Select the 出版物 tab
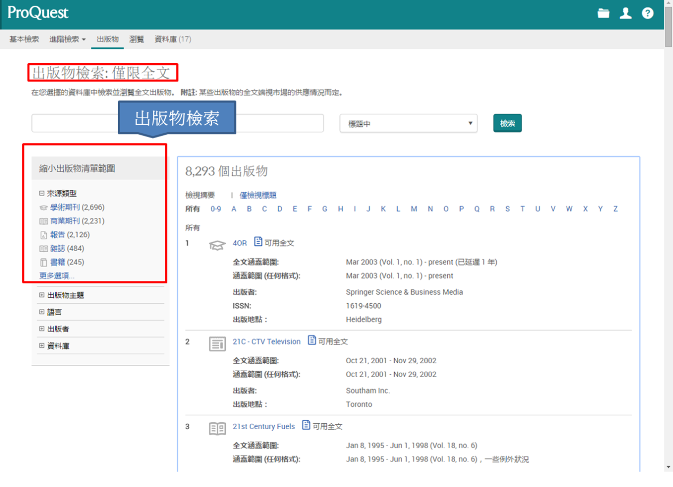 (x=107, y=39)
